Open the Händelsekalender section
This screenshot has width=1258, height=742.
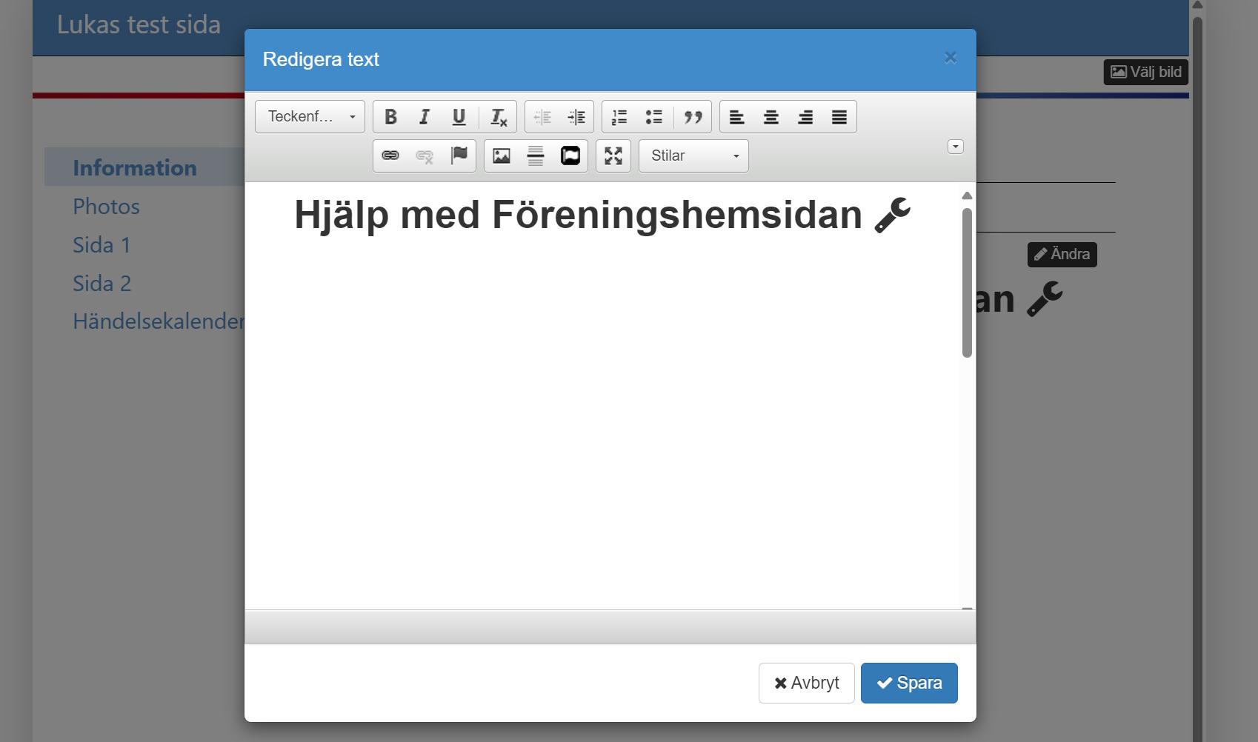[159, 321]
